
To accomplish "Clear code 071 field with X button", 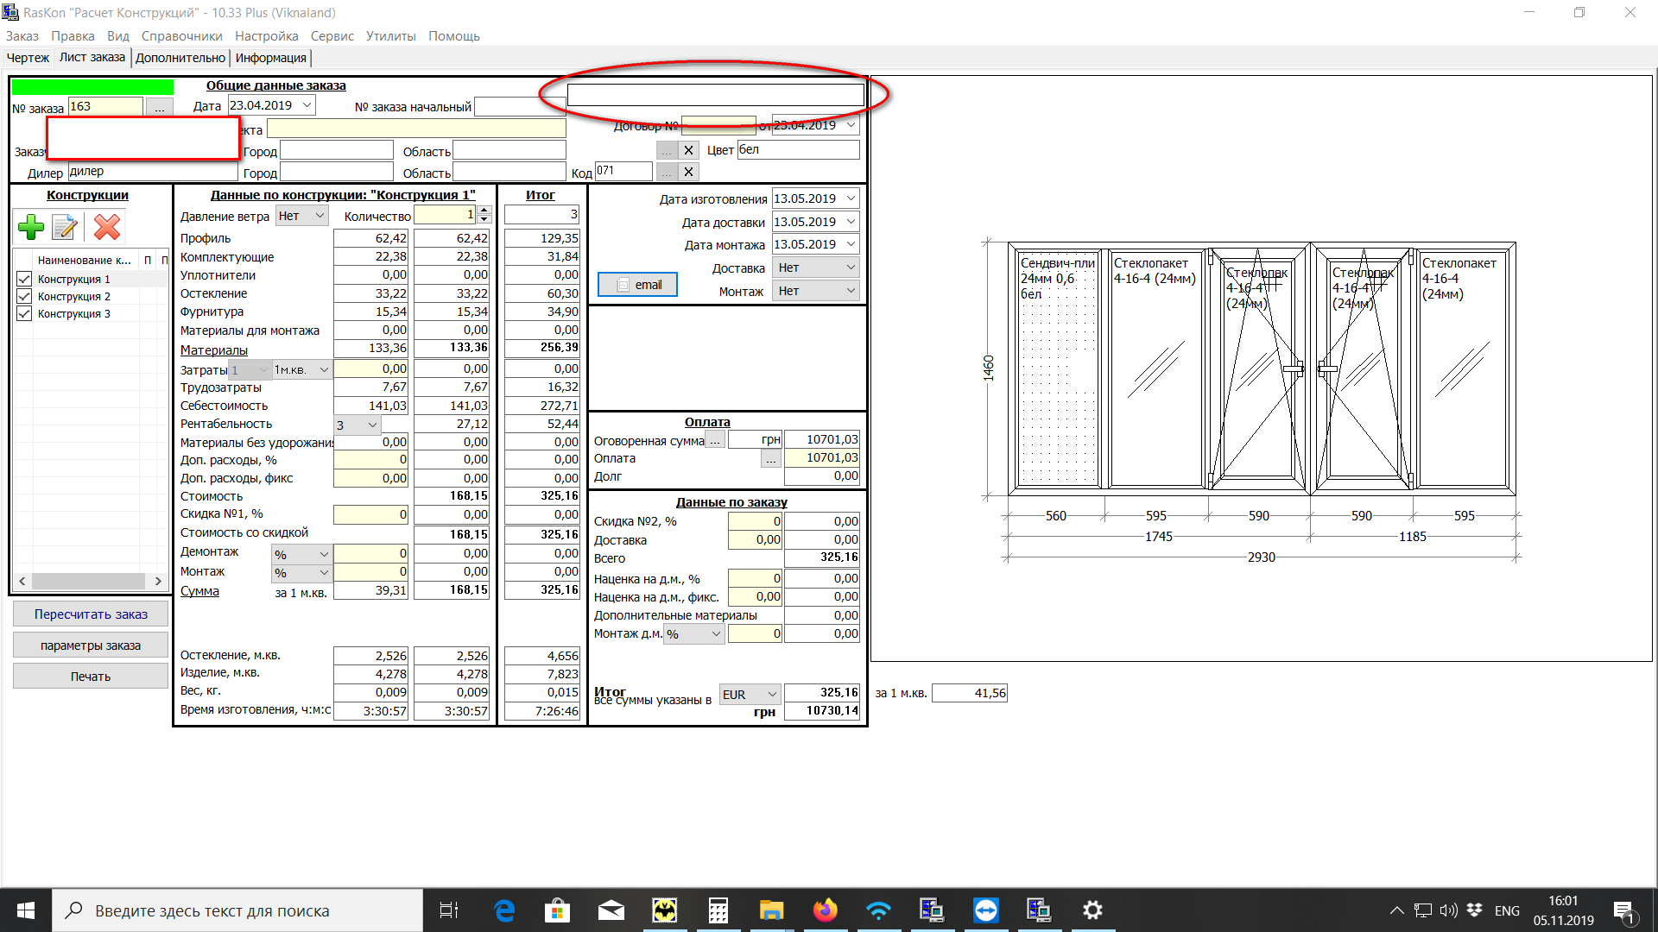I will click(688, 172).
